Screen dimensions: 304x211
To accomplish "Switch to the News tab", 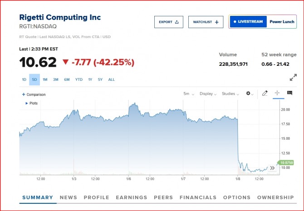I will click(x=68, y=197).
